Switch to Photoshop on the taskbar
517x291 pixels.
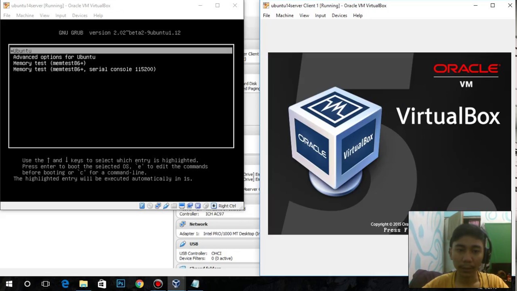(120, 284)
